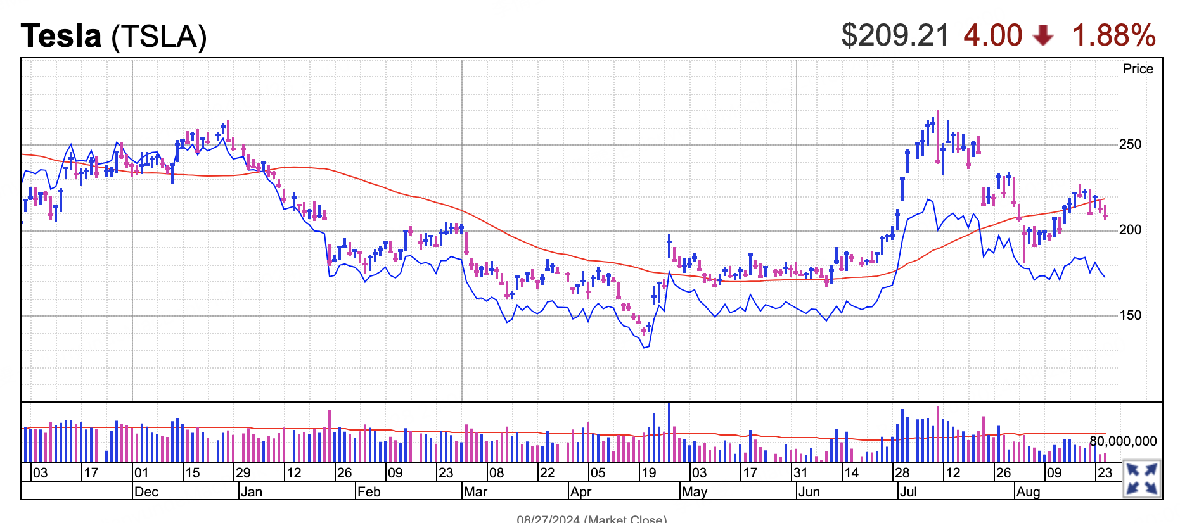1180x523 pixels.
Task: Click the Dec month label
Action: [x=146, y=492]
